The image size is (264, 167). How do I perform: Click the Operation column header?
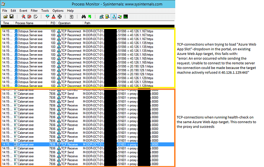(70, 23)
